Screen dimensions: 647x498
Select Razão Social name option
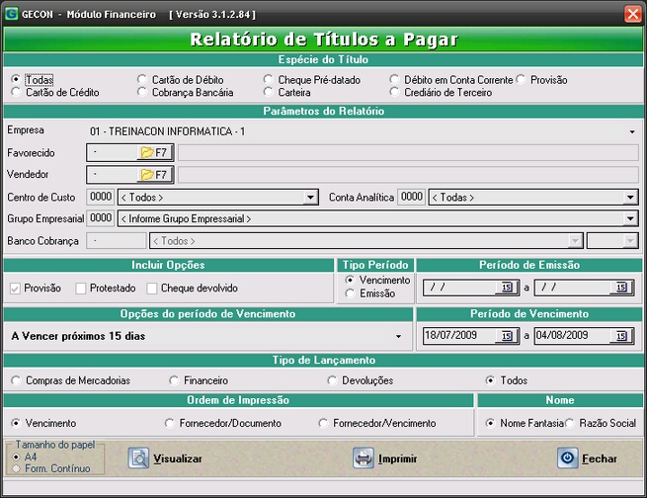coord(570,423)
